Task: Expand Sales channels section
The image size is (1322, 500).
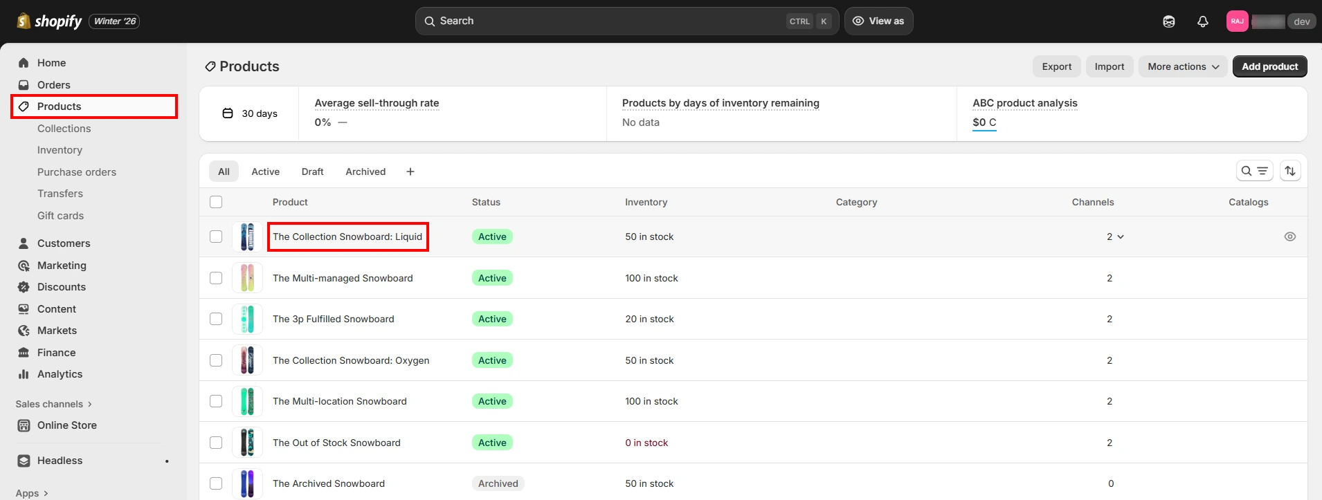Action: point(54,404)
